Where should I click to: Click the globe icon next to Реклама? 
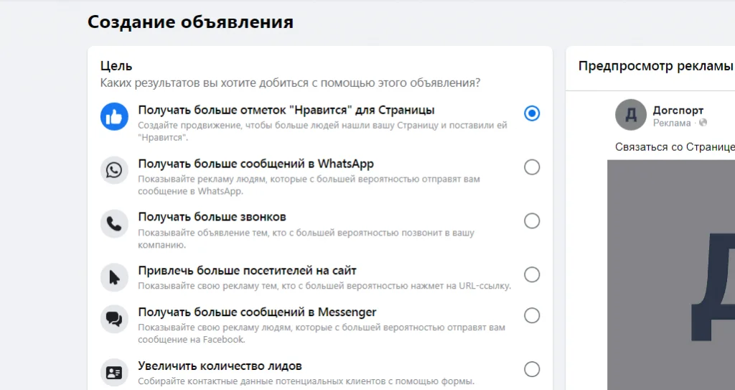pos(703,123)
